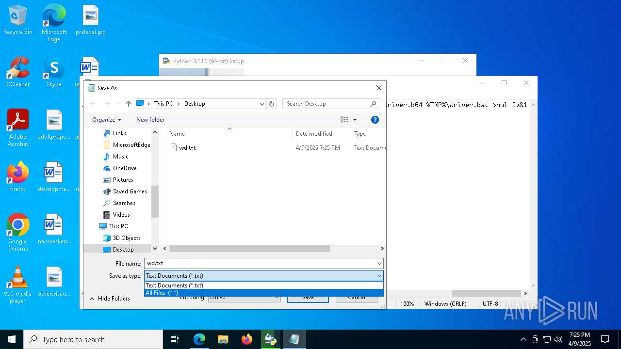Open Firefox desktop shortcut
The image size is (621, 349).
click(x=18, y=177)
